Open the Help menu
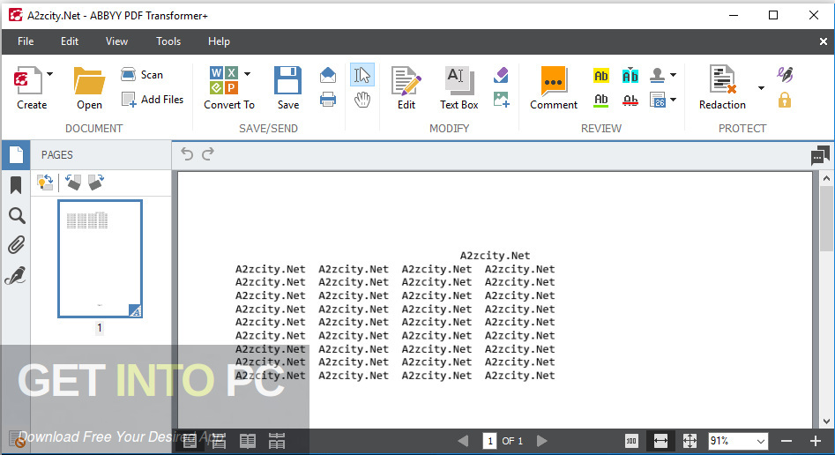The height and width of the screenshot is (455, 835). pyautogui.click(x=219, y=41)
